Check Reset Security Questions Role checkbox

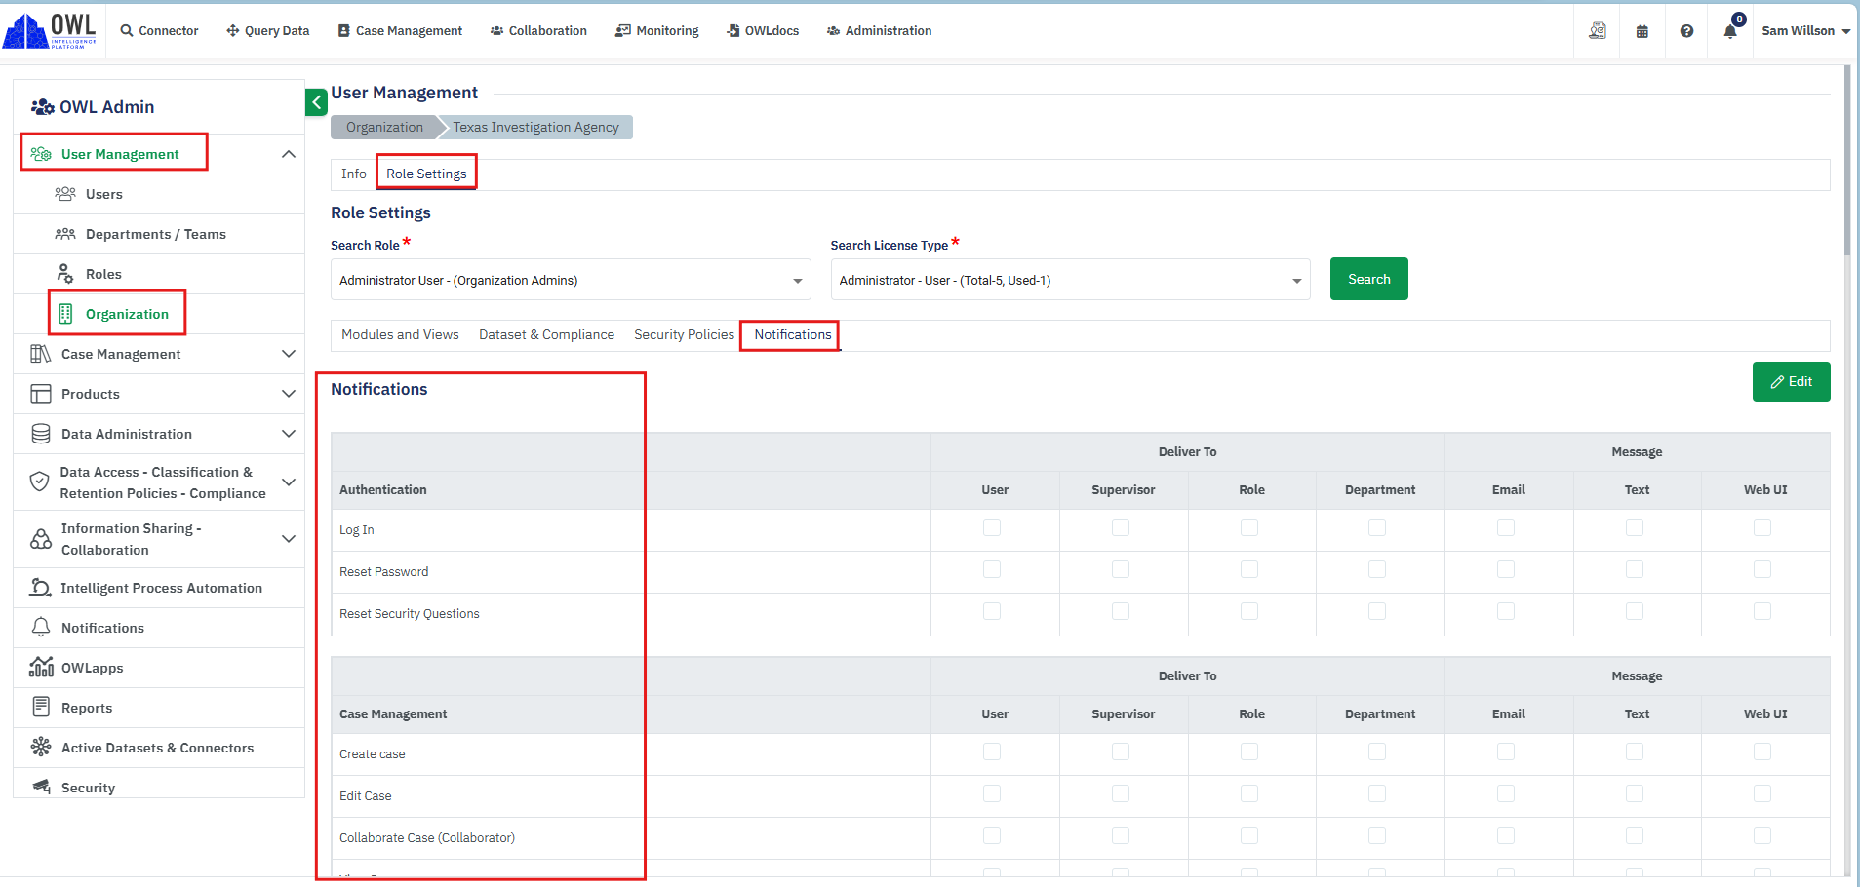coord(1249,611)
